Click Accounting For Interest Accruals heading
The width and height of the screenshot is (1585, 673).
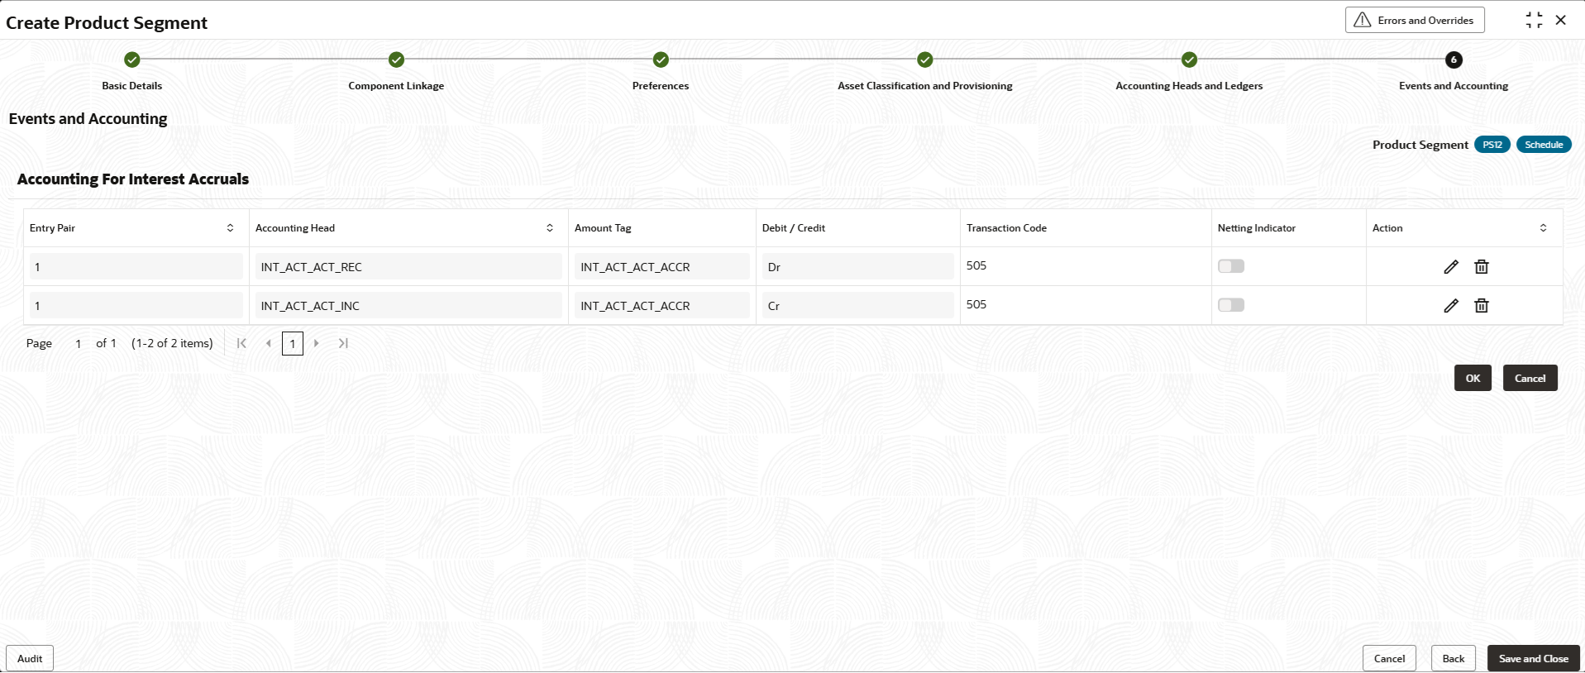(x=133, y=179)
